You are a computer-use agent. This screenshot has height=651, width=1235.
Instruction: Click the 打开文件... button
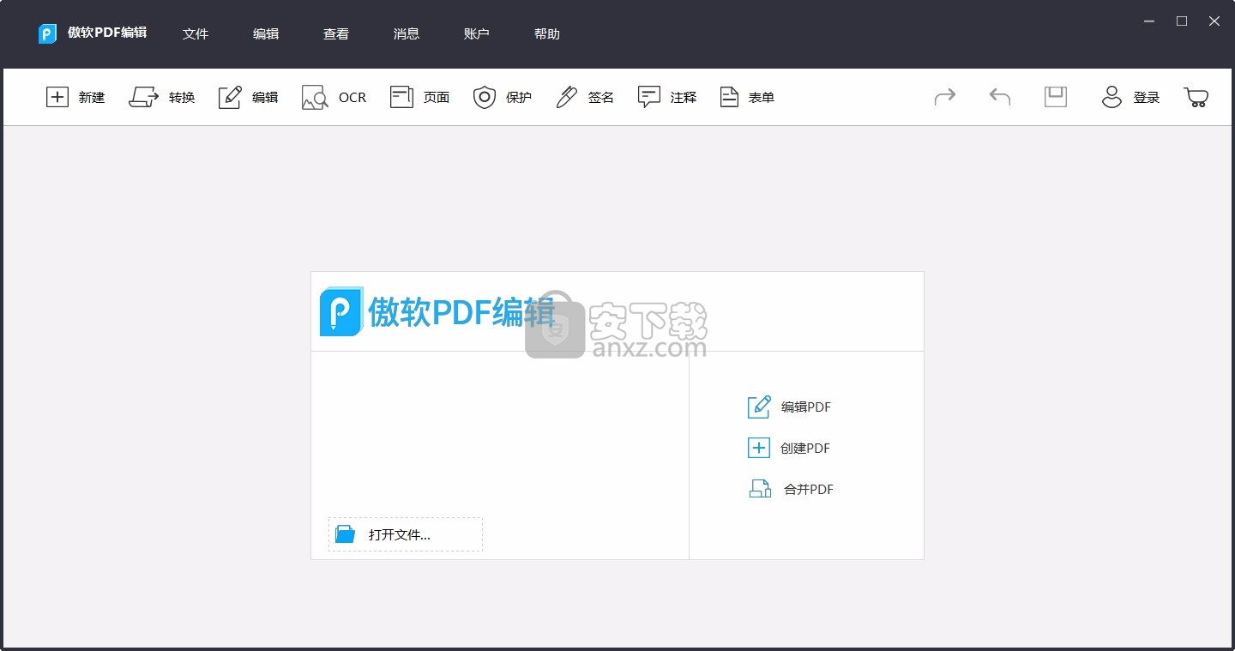point(406,534)
